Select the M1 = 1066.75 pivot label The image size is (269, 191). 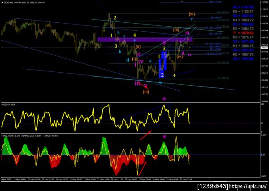[x=243, y=46]
